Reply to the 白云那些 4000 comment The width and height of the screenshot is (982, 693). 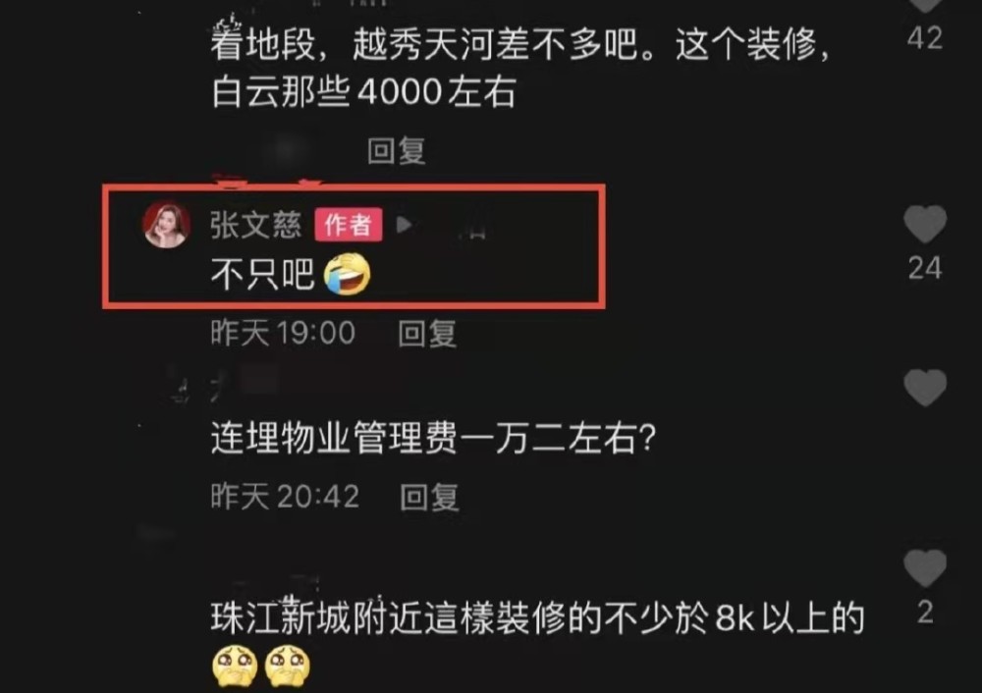[396, 151]
